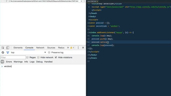Image resolution: width=171 pixels, height=96 pixels.
Task: Enable the Regex checkbox
Action: tap(27, 57)
